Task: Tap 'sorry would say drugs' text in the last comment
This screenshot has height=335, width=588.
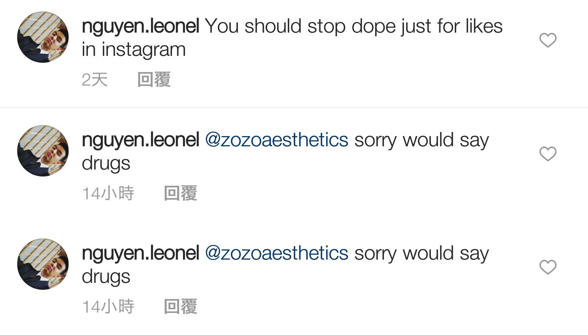Action: (421, 253)
